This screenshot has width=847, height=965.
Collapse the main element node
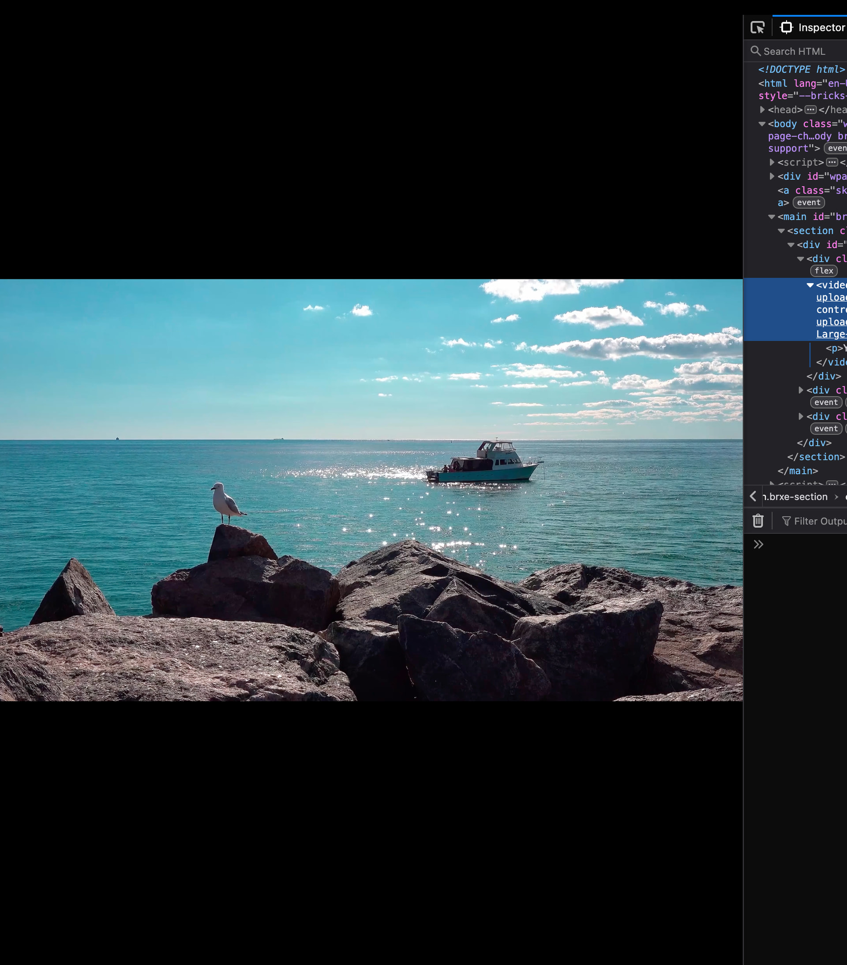point(772,217)
